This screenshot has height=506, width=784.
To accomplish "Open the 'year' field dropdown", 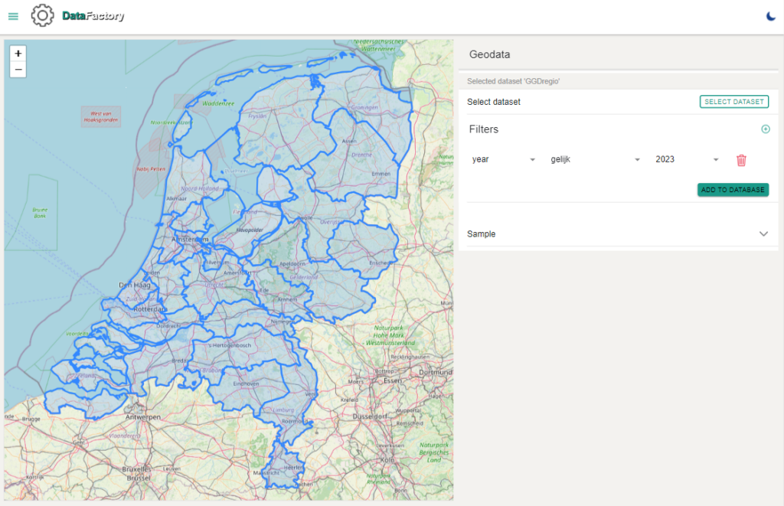I will click(504, 159).
